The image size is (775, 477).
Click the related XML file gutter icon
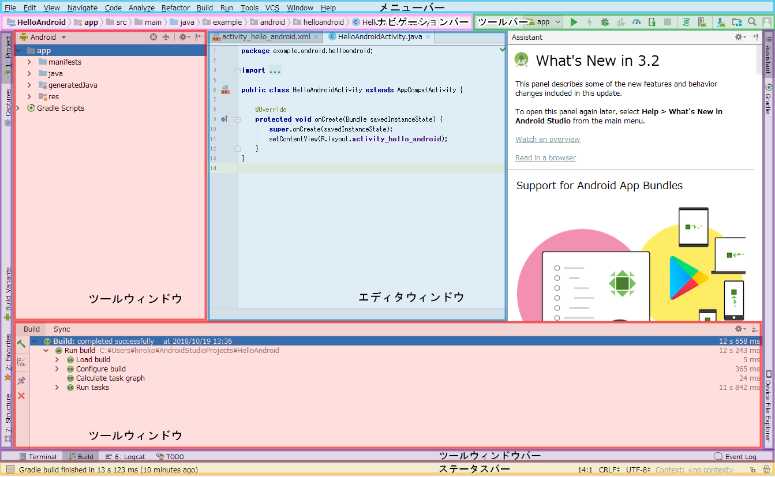[x=225, y=90]
